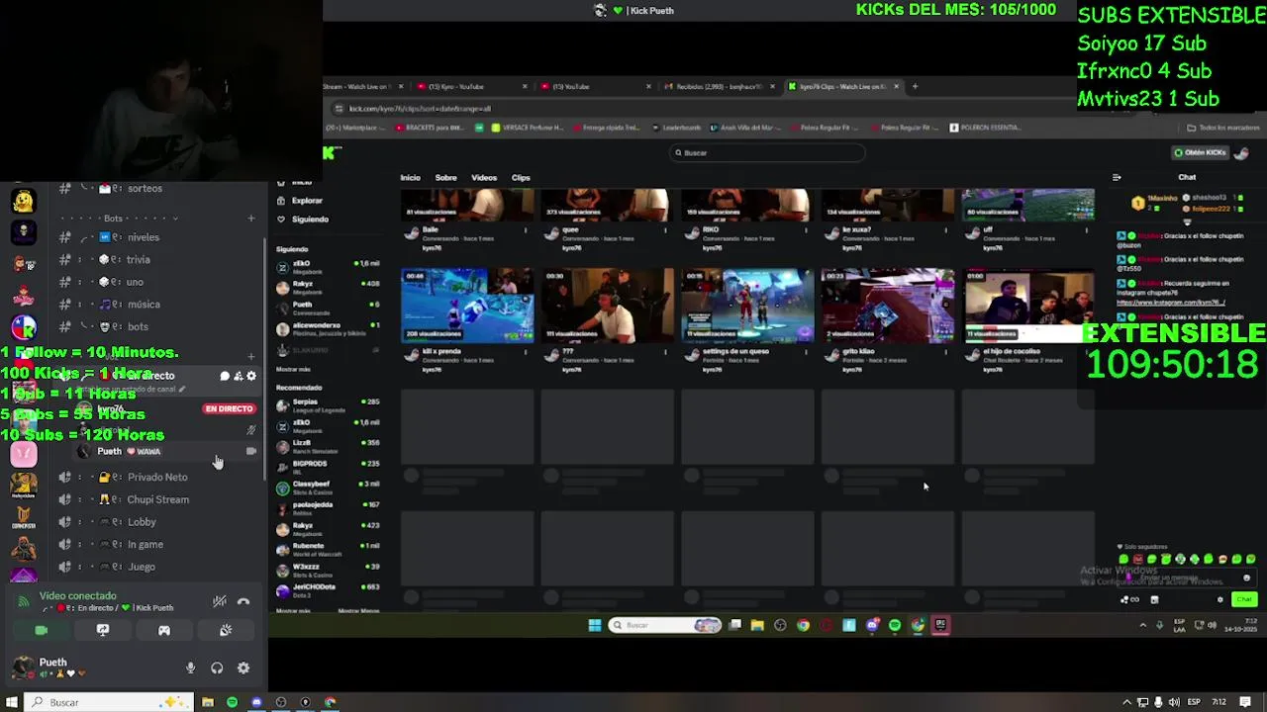Click the green Chat send button
The height and width of the screenshot is (712, 1267).
[1244, 599]
